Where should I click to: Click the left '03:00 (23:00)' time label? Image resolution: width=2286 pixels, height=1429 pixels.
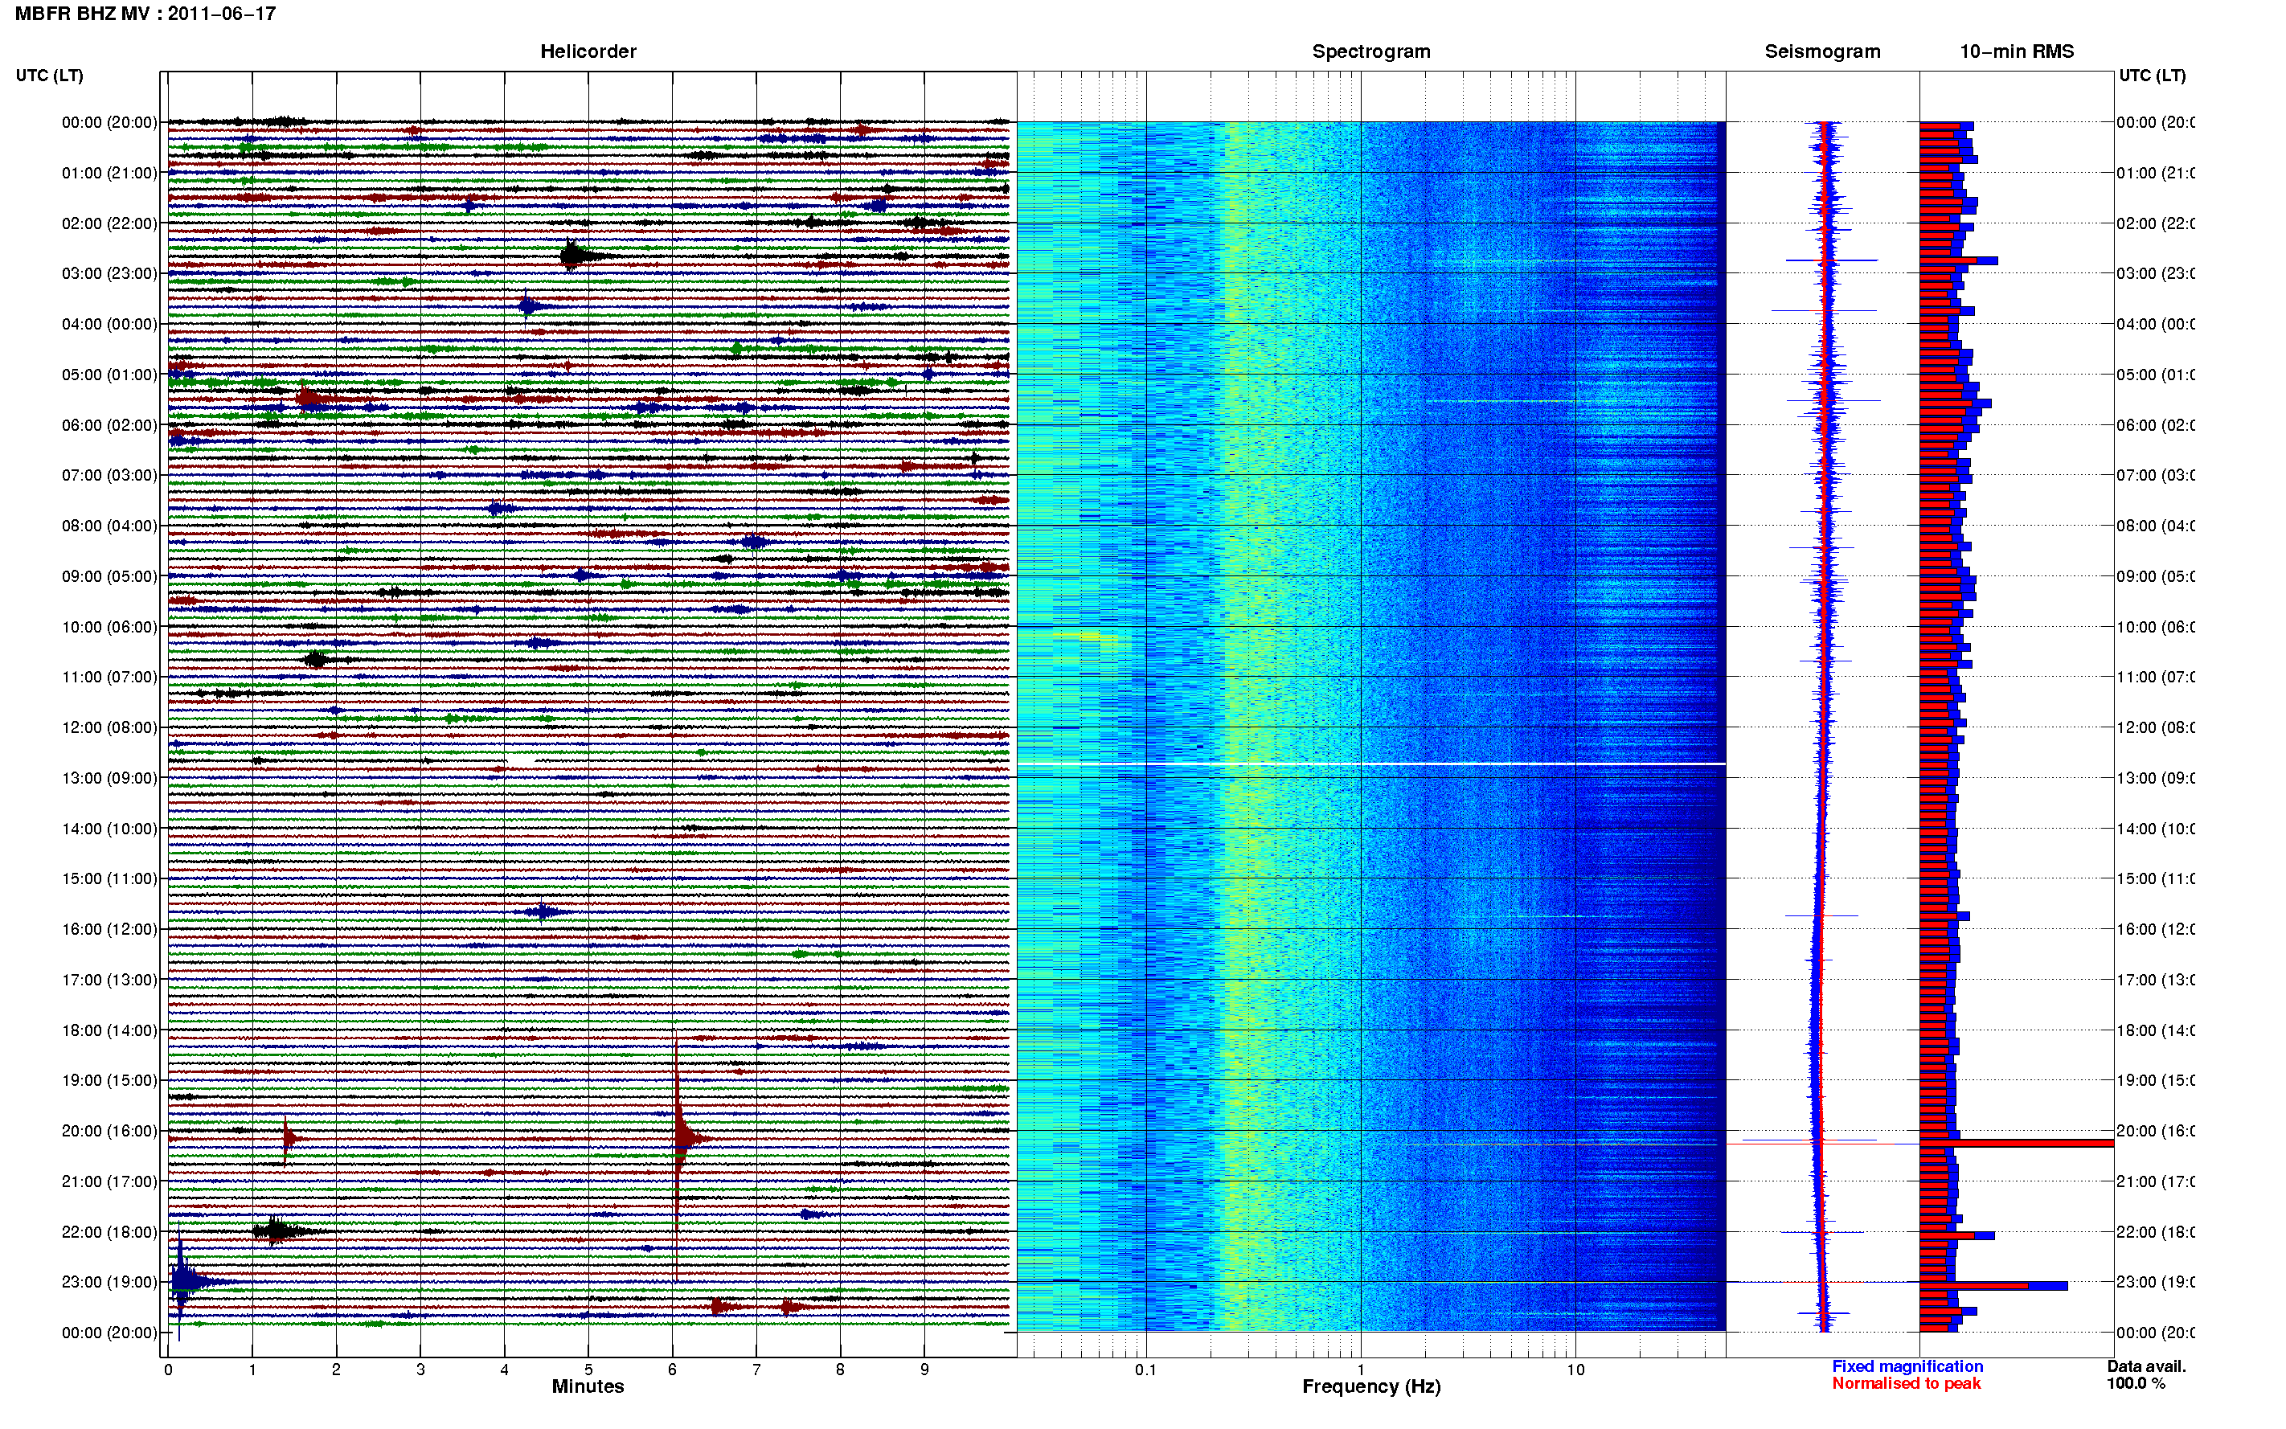pyautogui.click(x=109, y=273)
